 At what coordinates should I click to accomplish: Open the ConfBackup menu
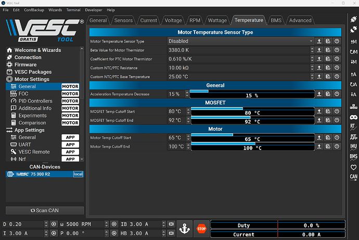click(34, 10)
